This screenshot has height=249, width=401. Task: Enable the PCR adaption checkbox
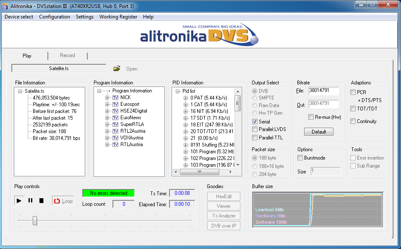(353, 92)
